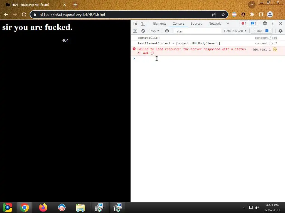Show more DevTools tabs

[x=228, y=23]
